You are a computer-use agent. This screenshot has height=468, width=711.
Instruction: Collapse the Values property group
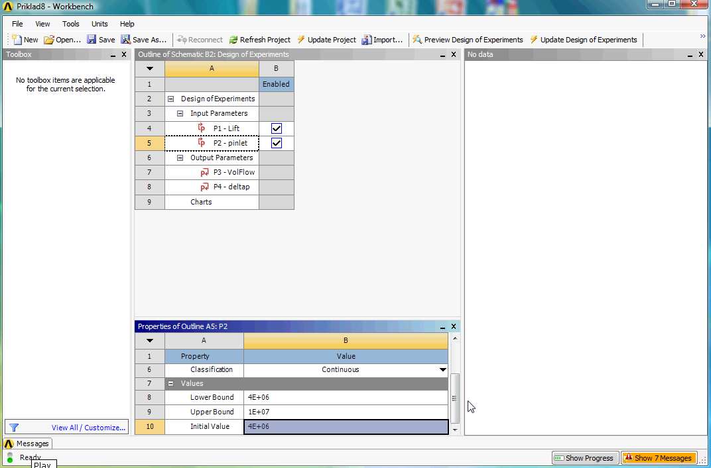click(171, 383)
